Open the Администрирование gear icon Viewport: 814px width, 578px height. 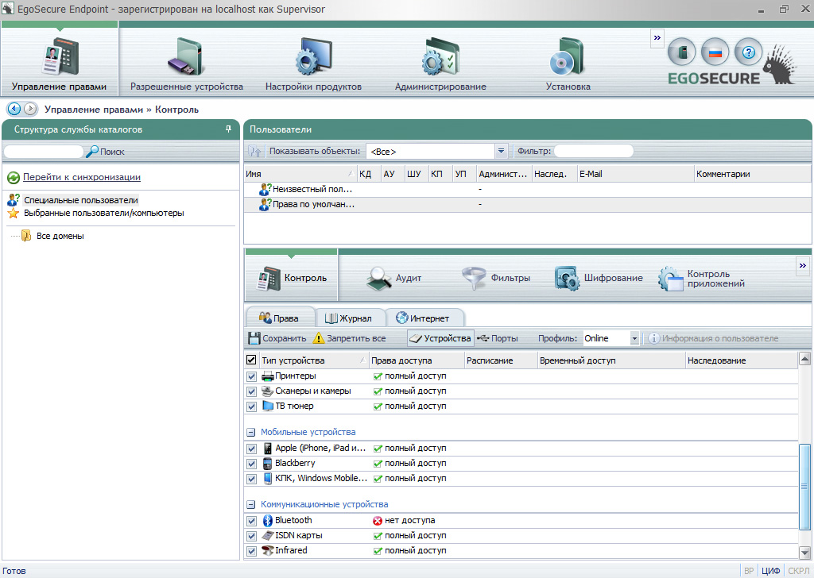pyautogui.click(x=440, y=59)
